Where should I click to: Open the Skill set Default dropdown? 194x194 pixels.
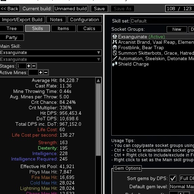coord(162,21)
